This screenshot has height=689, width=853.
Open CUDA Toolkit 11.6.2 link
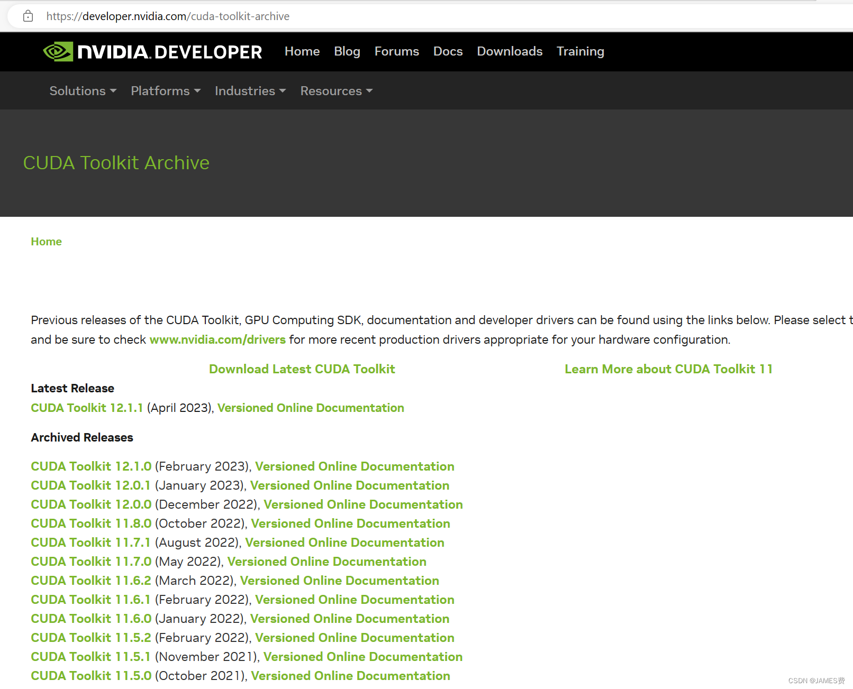pos(91,581)
